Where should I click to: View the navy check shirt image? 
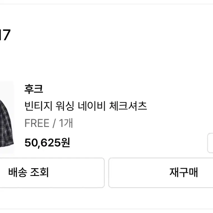7,118
